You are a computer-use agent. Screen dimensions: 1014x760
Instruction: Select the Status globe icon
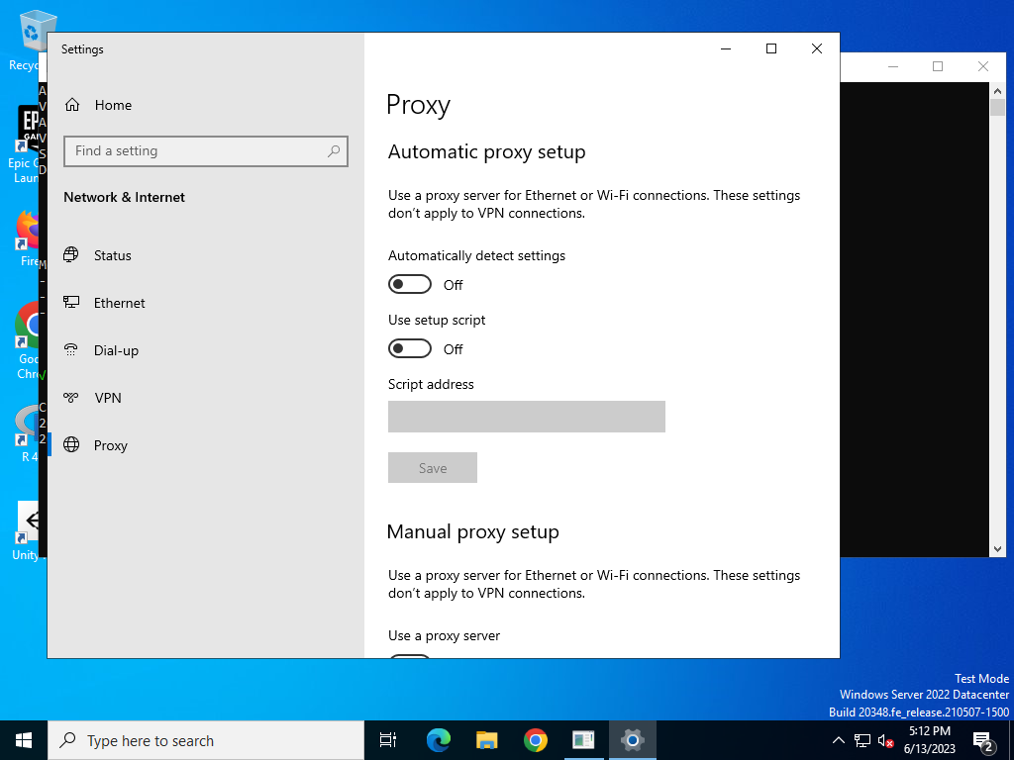(71, 254)
